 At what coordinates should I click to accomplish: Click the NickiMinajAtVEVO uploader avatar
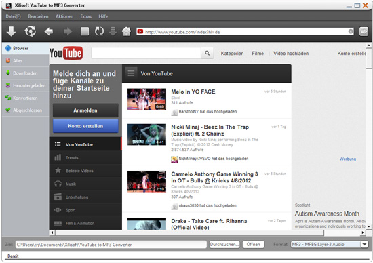click(174, 159)
